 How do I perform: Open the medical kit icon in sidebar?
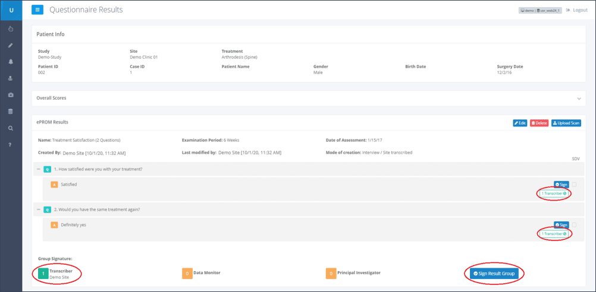coord(11,95)
